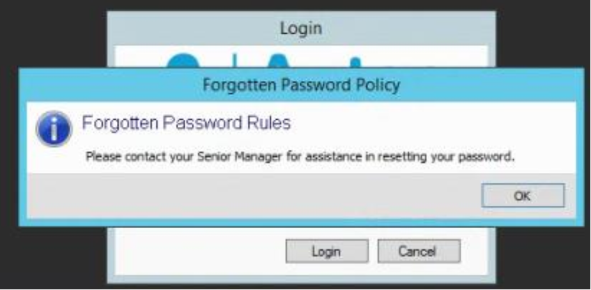Click the white area left of the Login button
This screenshot has height=290, width=591.
point(200,251)
